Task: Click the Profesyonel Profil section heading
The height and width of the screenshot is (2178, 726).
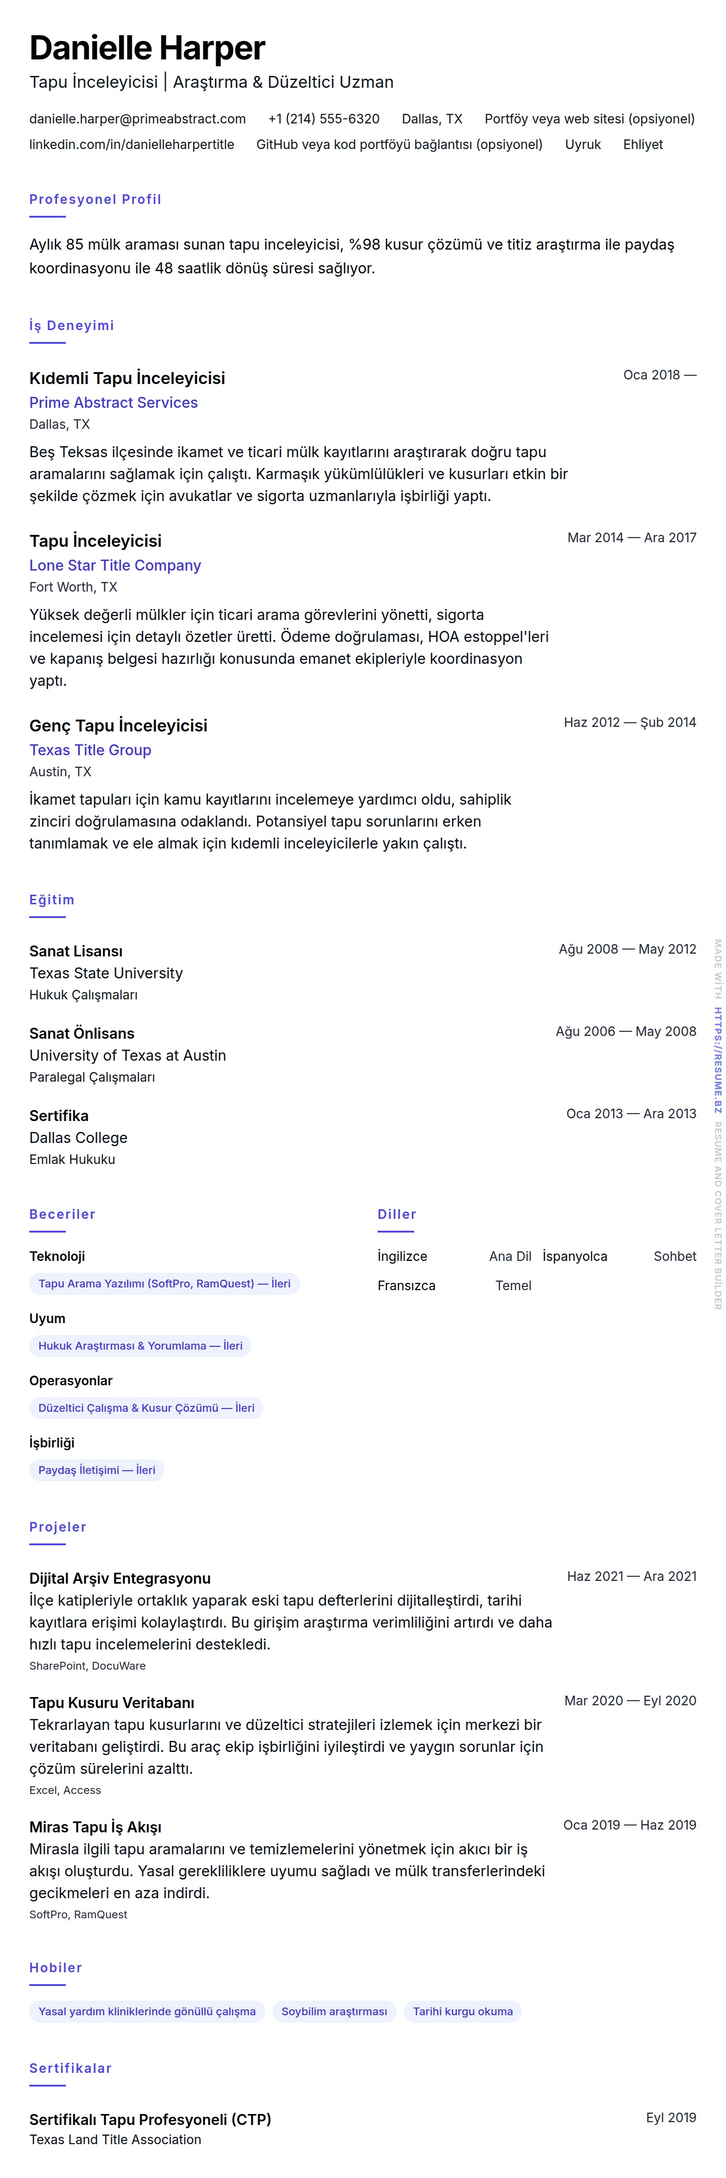Action: [x=95, y=199]
